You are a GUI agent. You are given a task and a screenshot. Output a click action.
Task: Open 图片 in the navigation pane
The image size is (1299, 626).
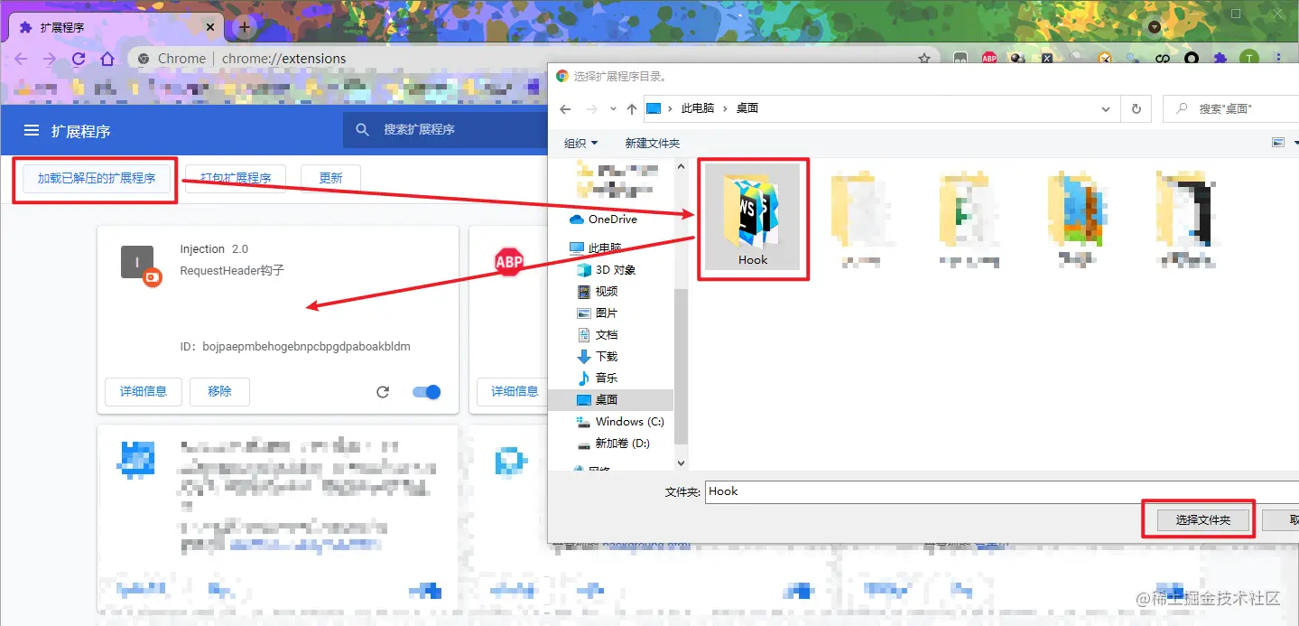(598, 313)
